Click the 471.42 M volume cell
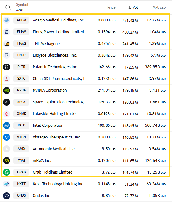Image resolution: width=172 pixels, height=202 pixels. (x=130, y=20)
